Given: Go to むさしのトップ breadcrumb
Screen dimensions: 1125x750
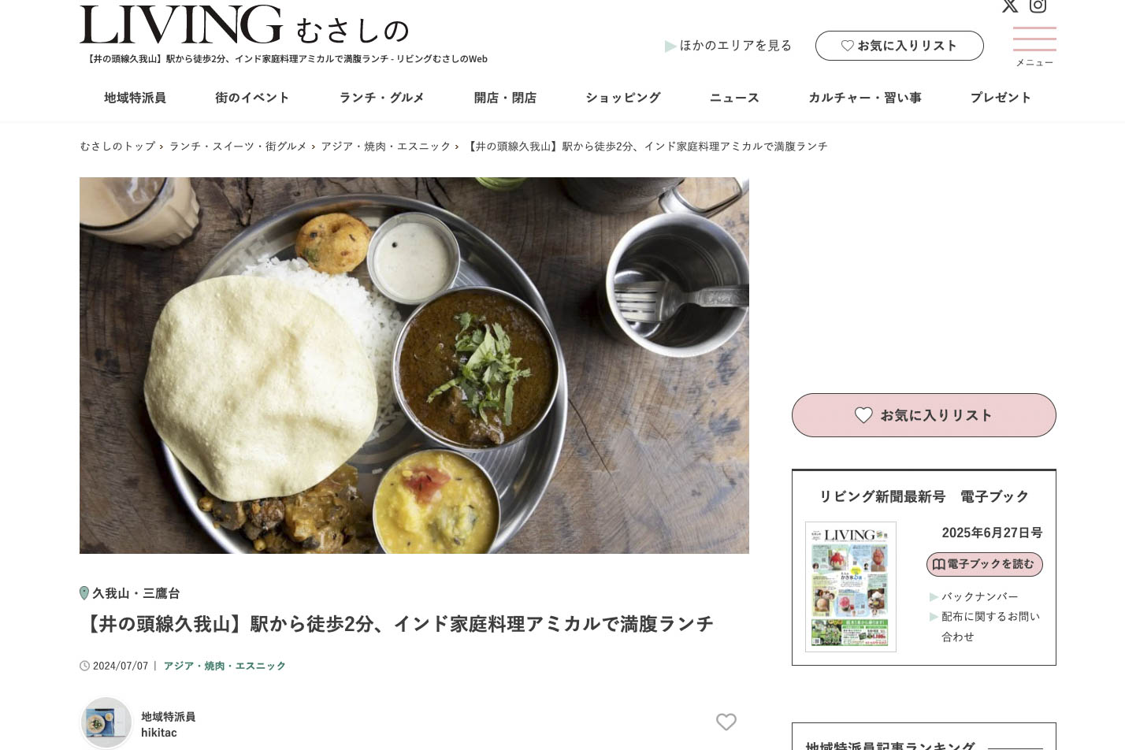Looking at the screenshot, I should point(117,147).
